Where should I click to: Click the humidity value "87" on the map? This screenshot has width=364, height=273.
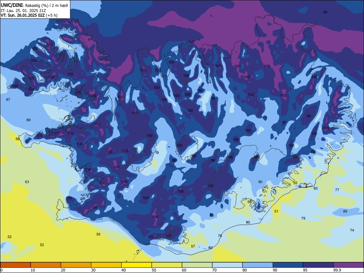click(8, 100)
